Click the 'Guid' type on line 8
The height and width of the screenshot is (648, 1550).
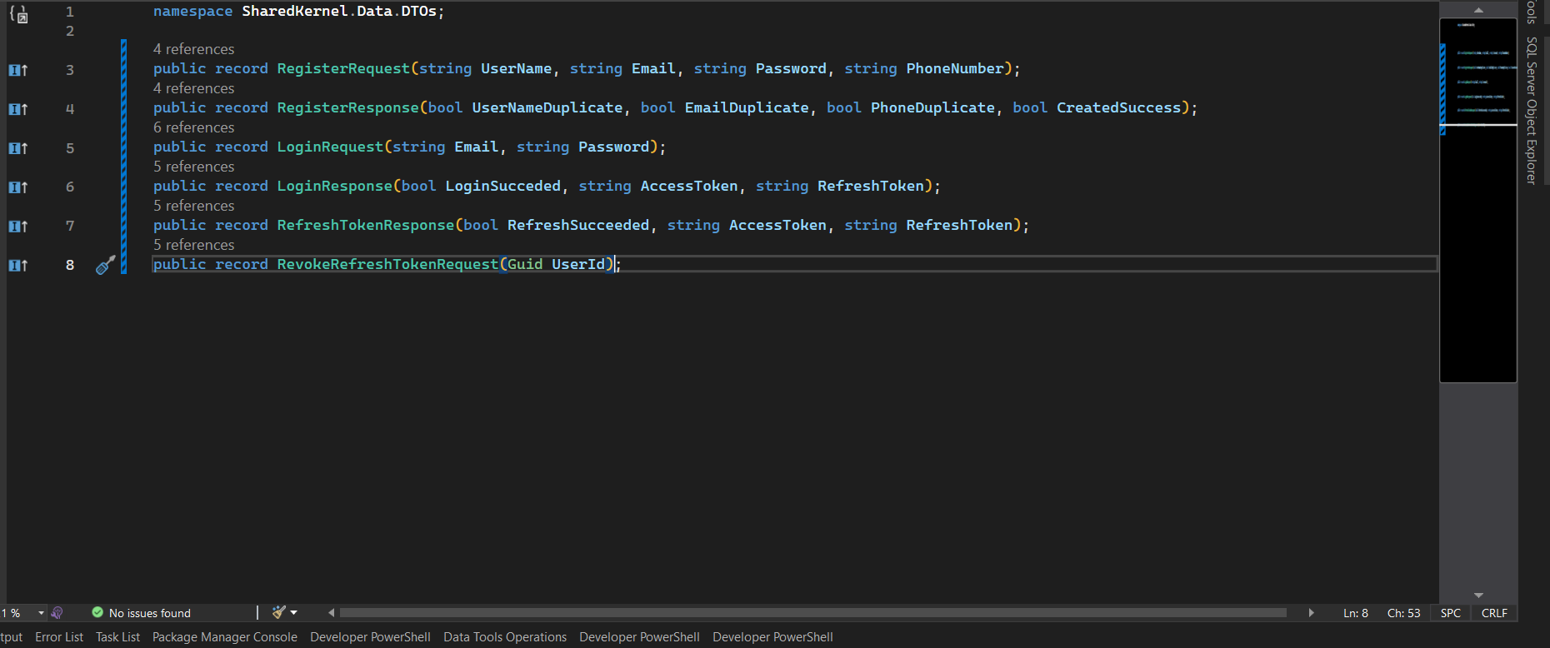[x=525, y=265]
